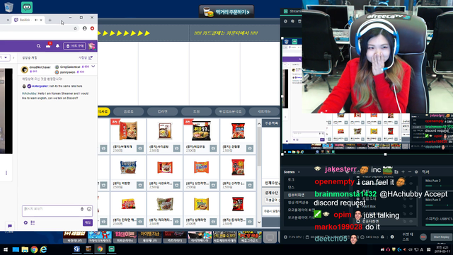Collapse the chat panel with the arrow

point(13,58)
